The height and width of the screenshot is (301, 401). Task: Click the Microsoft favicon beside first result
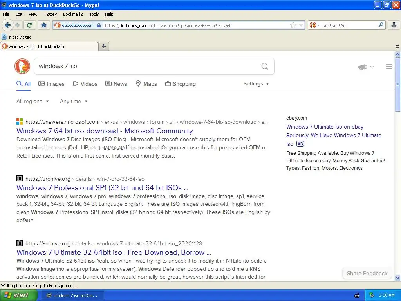click(x=20, y=121)
